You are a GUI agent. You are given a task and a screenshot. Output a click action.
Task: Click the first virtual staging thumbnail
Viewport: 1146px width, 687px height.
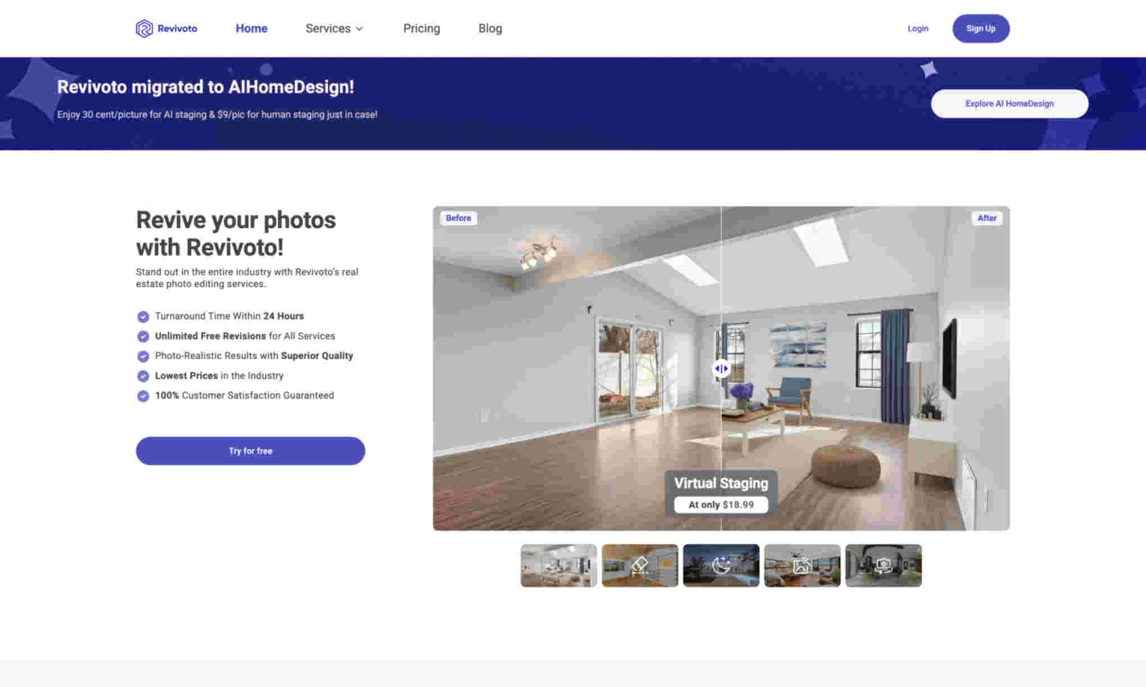click(558, 565)
